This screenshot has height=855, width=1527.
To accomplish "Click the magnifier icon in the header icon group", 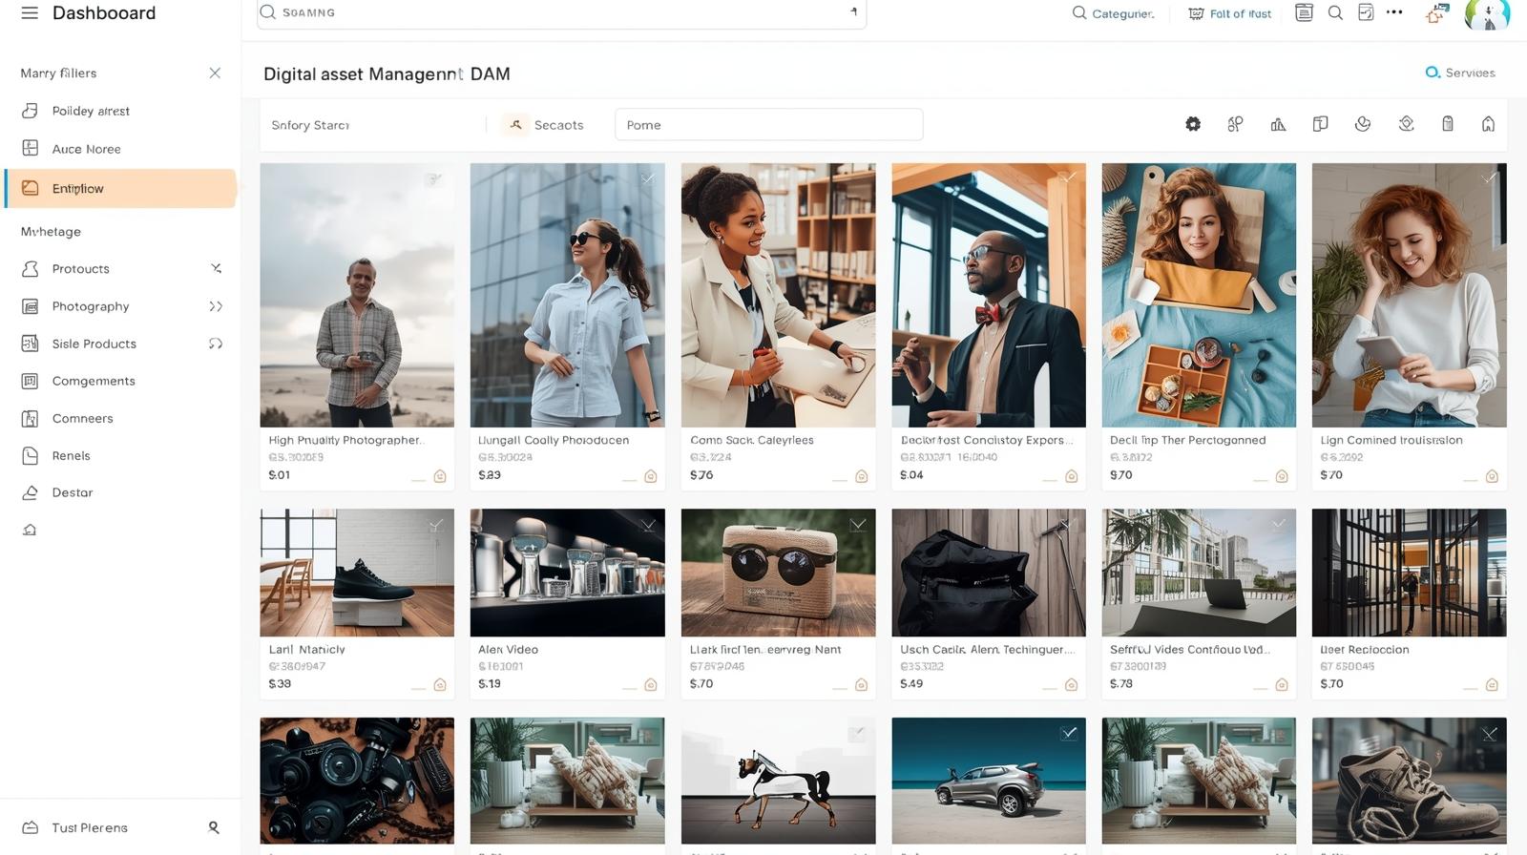I will 1335,12.
